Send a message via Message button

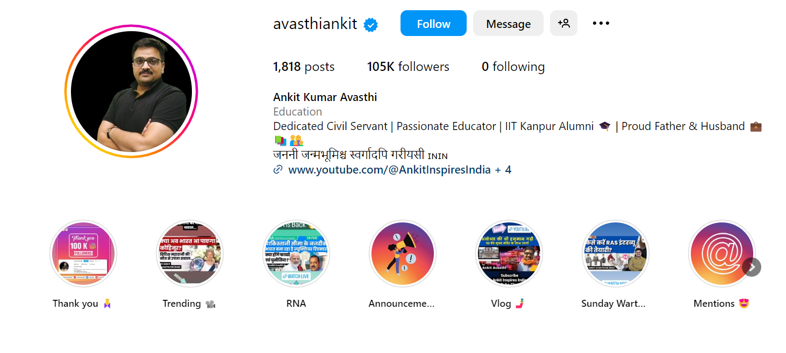pyautogui.click(x=508, y=24)
